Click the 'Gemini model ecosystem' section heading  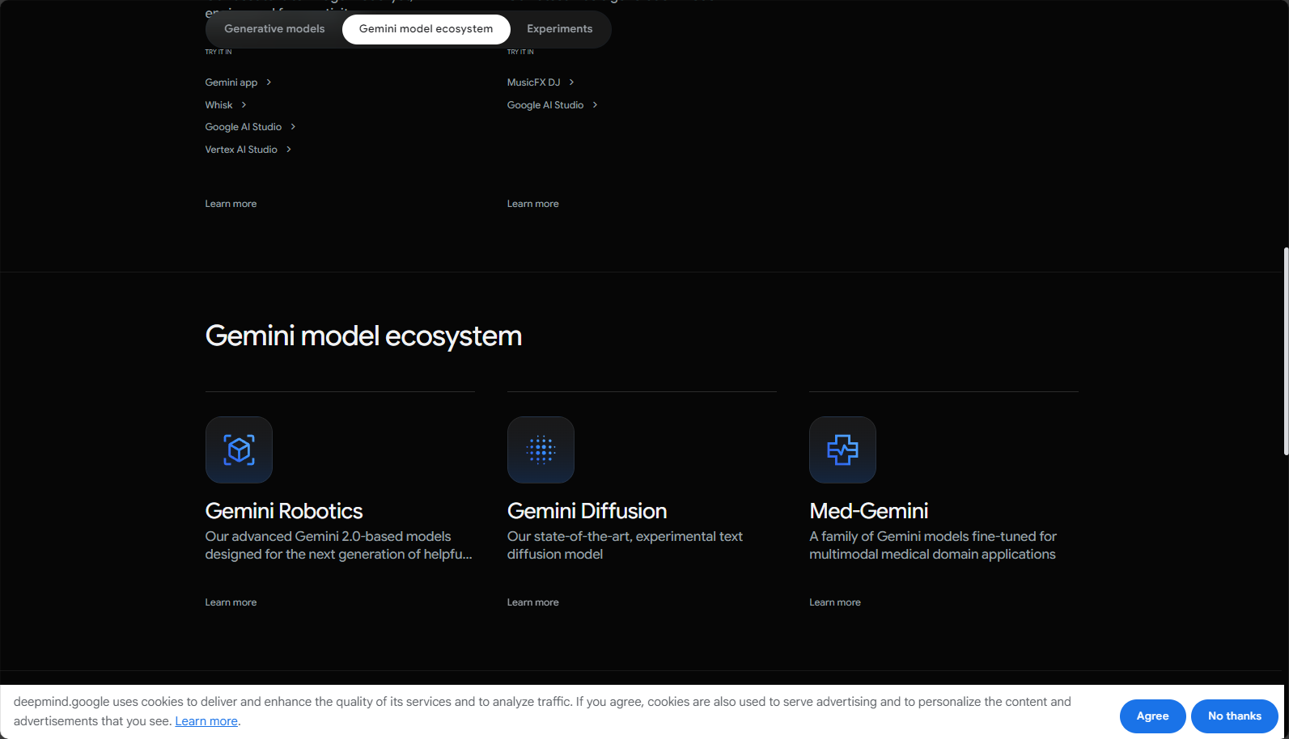[x=363, y=336]
